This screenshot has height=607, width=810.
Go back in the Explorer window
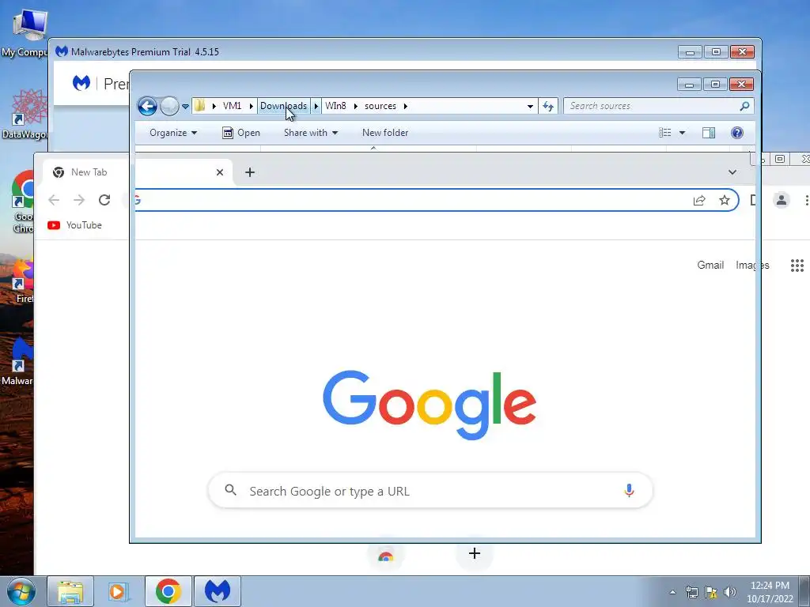coord(147,107)
